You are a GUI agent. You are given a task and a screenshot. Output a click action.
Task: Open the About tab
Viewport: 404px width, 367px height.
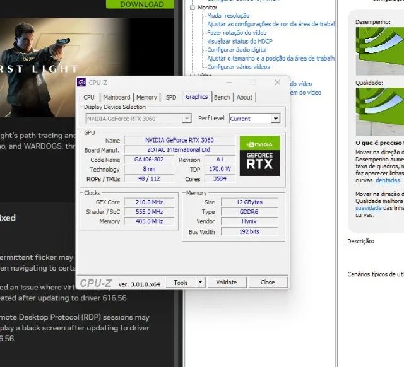point(244,97)
